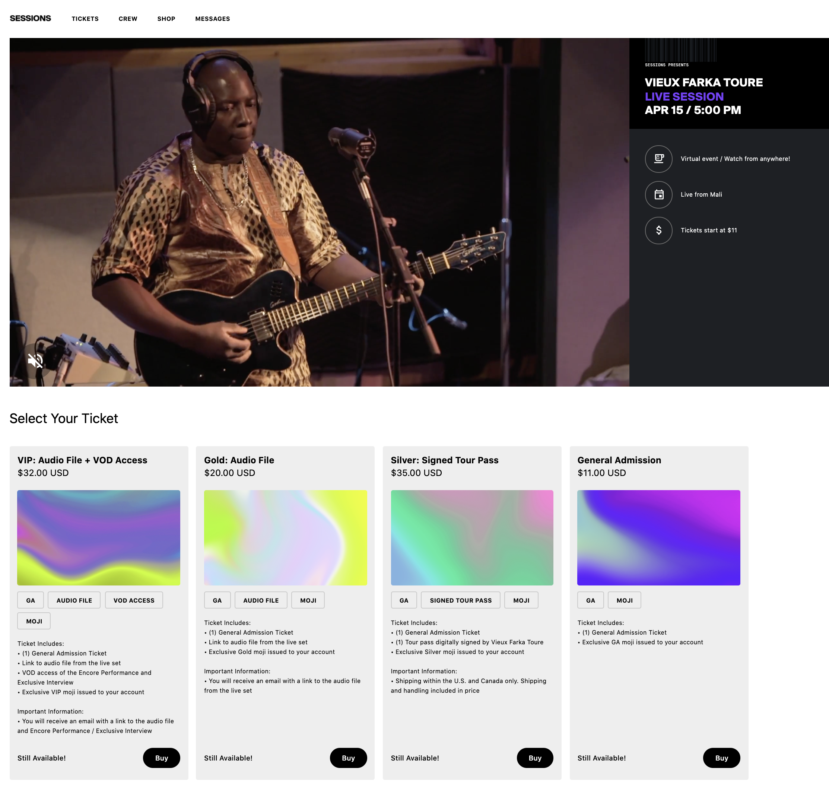Unmute the video with the speaker icon
The width and height of the screenshot is (829, 800).
[x=35, y=361]
